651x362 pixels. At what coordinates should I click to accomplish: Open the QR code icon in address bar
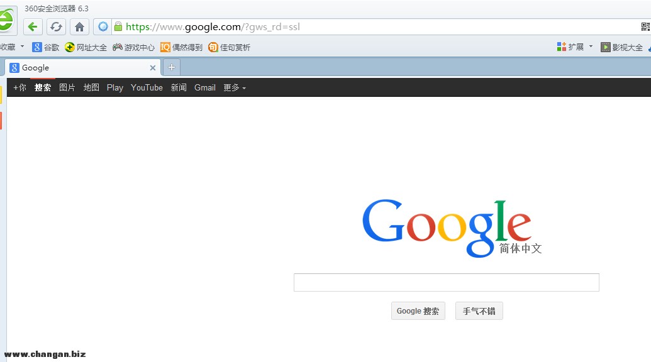pos(645,26)
